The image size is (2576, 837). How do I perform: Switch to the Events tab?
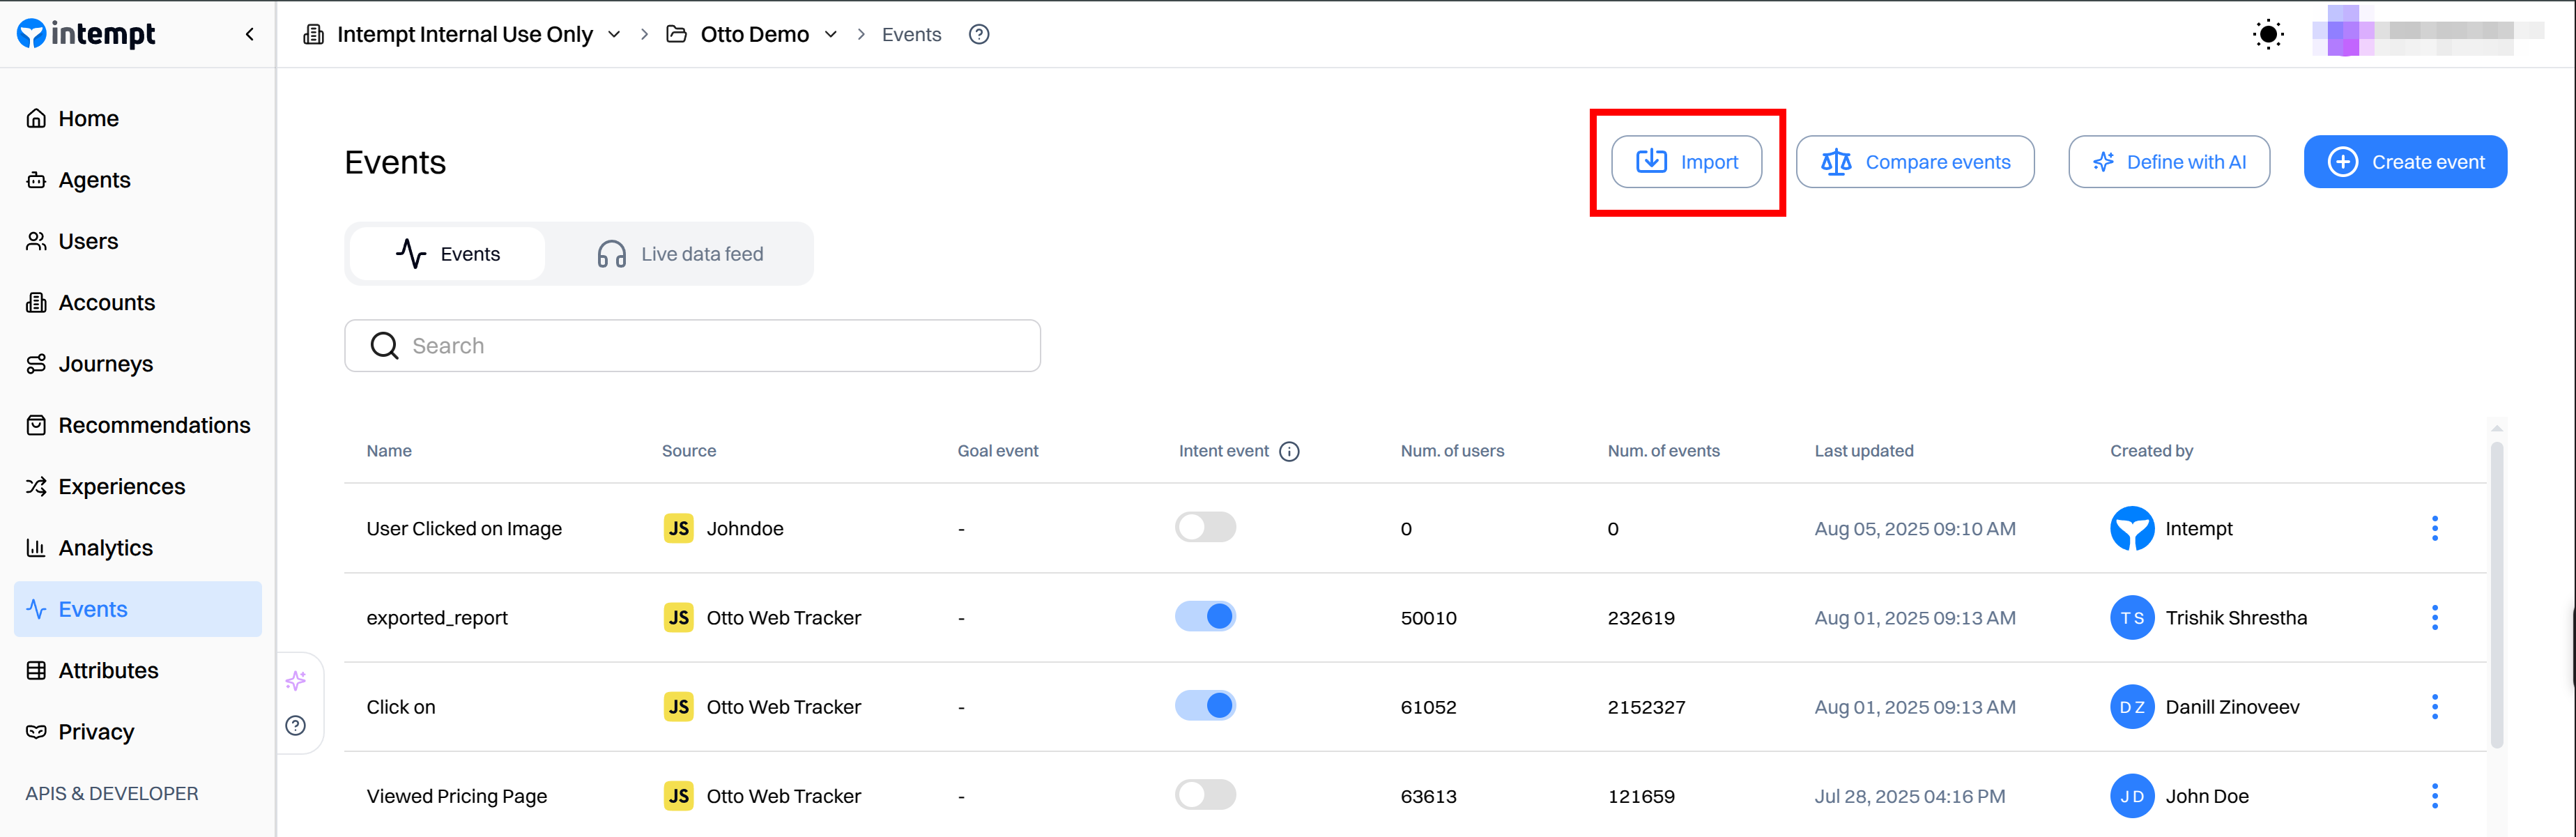448,254
